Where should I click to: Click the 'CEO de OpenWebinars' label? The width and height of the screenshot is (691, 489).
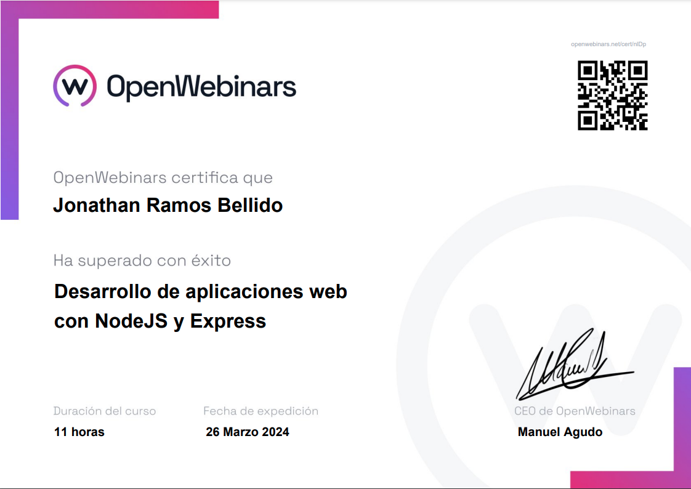pos(574,411)
